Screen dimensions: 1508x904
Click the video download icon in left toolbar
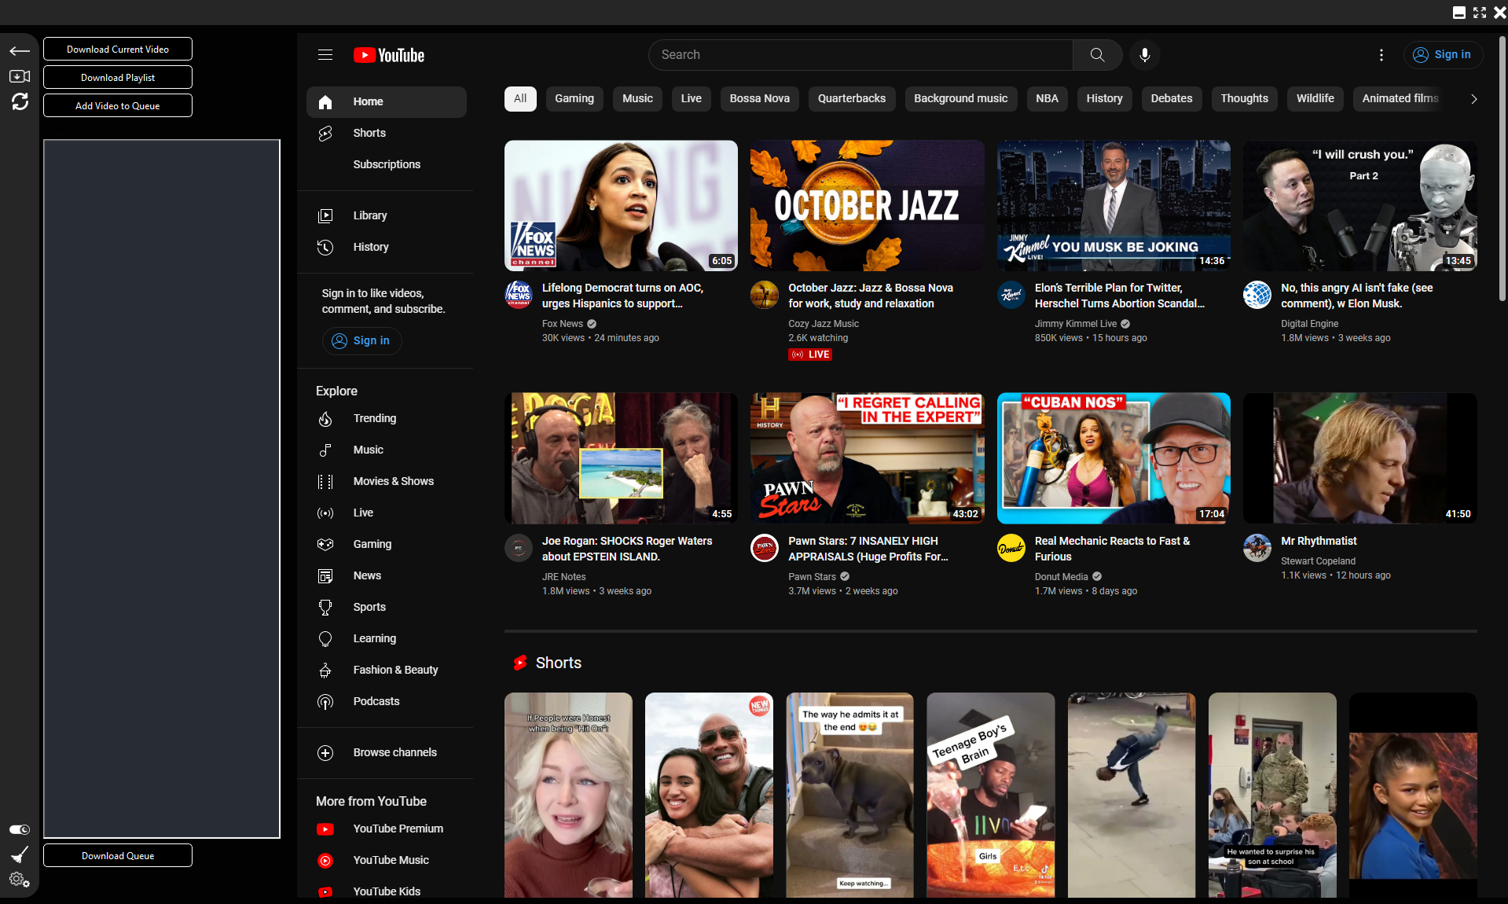pos(20,76)
